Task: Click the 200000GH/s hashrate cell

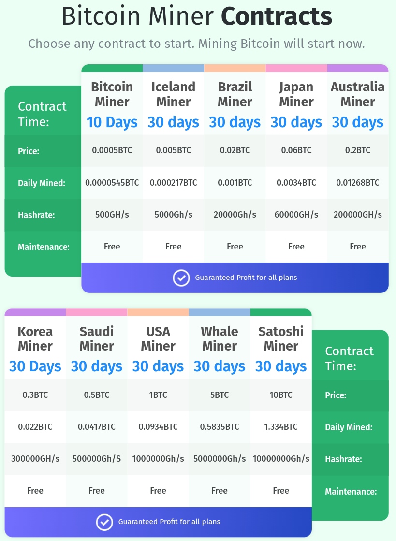Action: click(x=358, y=215)
